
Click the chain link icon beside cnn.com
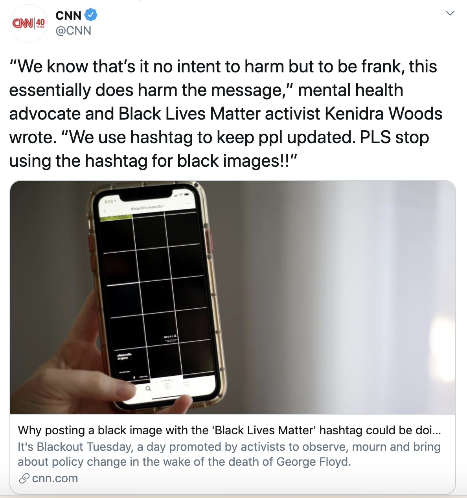24,479
